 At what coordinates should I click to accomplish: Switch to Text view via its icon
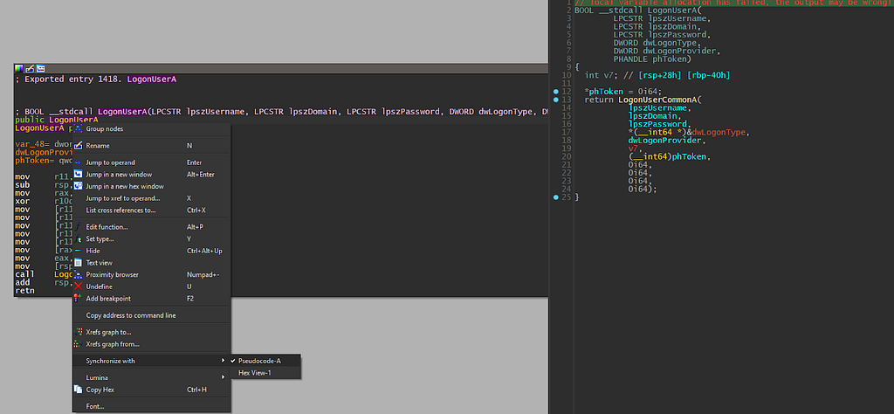79,263
